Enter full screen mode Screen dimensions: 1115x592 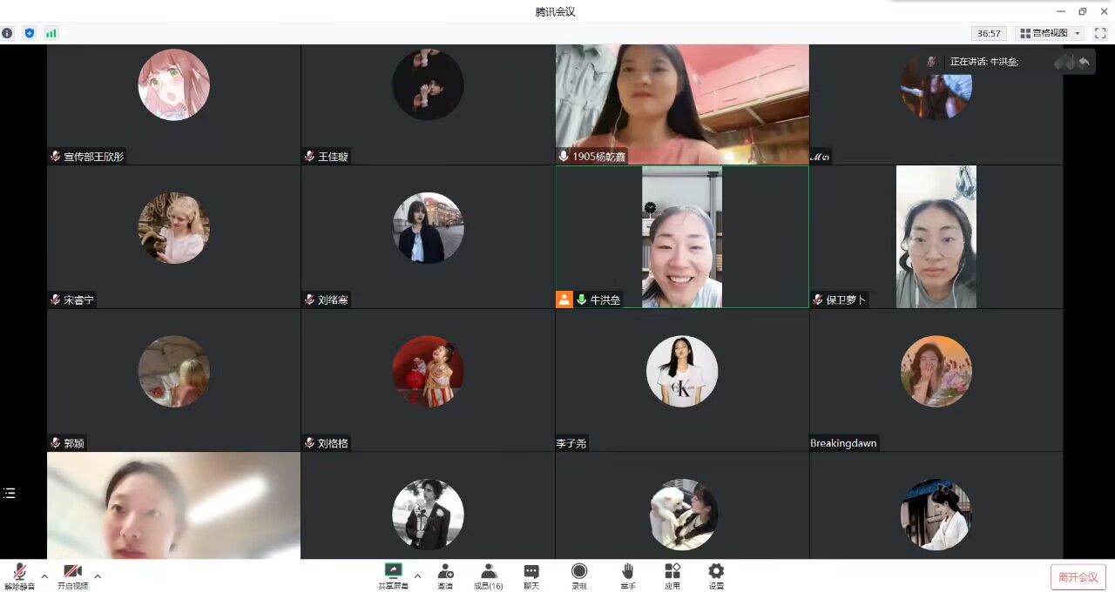pyautogui.click(x=1100, y=33)
